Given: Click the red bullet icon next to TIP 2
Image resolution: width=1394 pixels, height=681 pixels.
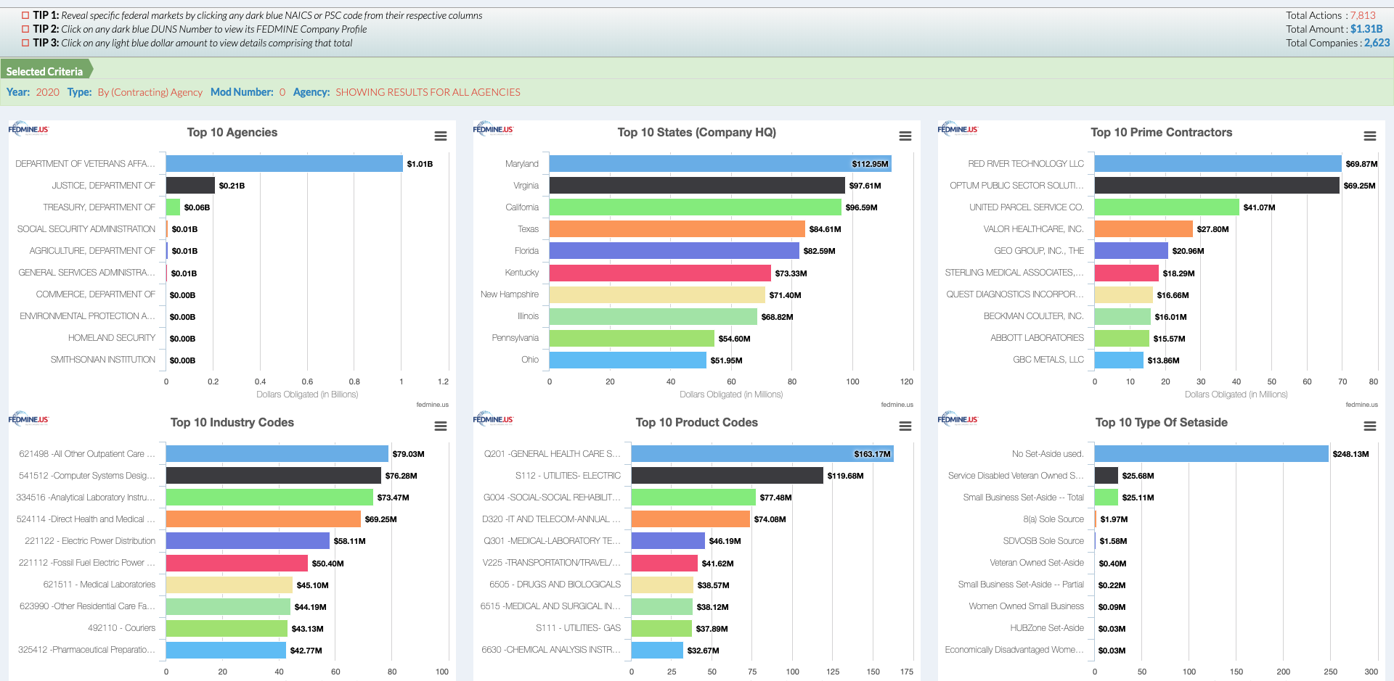Looking at the screenshot, I should click(25, 29).
